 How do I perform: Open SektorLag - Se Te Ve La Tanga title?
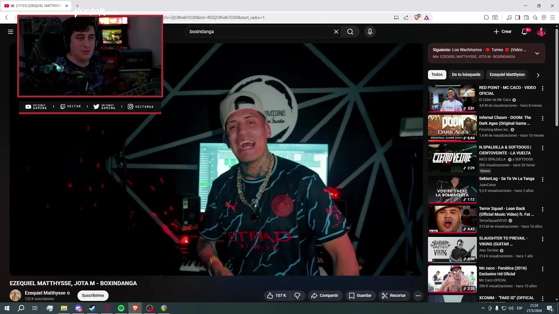tap(507, 179)
